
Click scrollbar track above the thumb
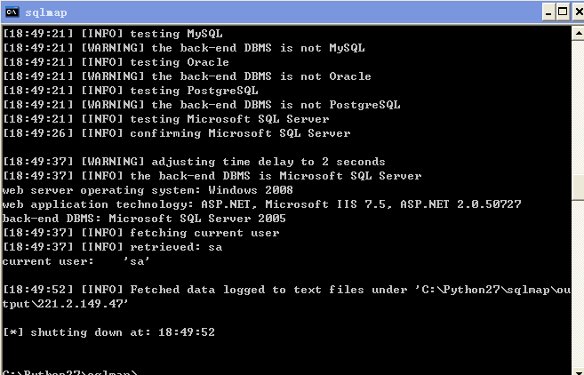coord(578,108)
